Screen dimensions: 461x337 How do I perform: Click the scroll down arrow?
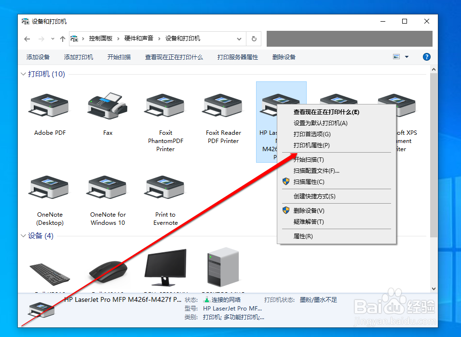434,289
